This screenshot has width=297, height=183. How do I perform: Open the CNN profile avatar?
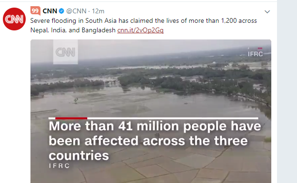14,19
